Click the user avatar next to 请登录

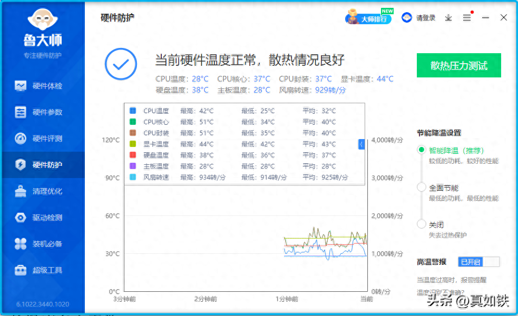[x=407, y=17]
